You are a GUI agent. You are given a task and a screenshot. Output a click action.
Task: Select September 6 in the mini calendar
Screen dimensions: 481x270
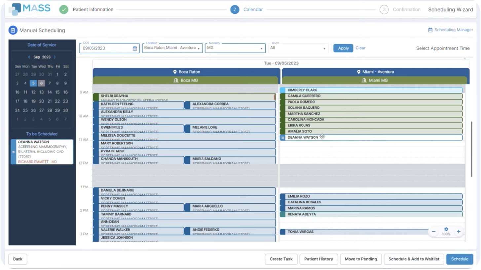coord(41,83)
